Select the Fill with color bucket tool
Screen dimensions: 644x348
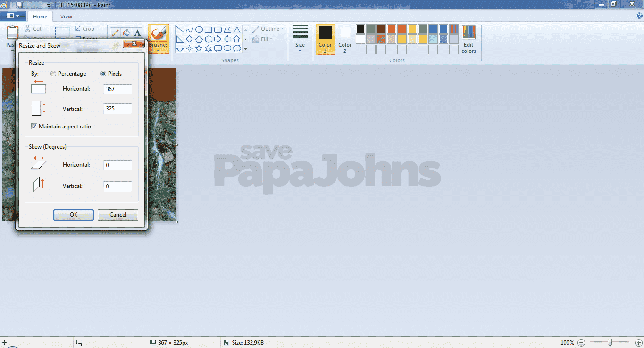(x=126, y=33)
